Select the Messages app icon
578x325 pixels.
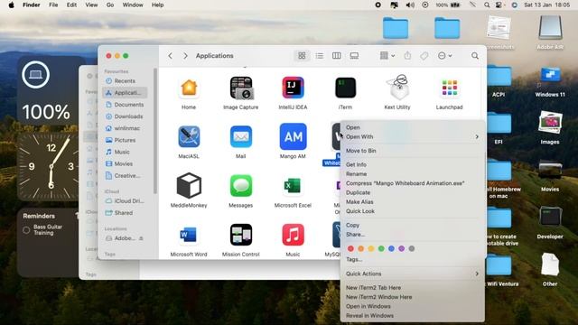point(241,186)
